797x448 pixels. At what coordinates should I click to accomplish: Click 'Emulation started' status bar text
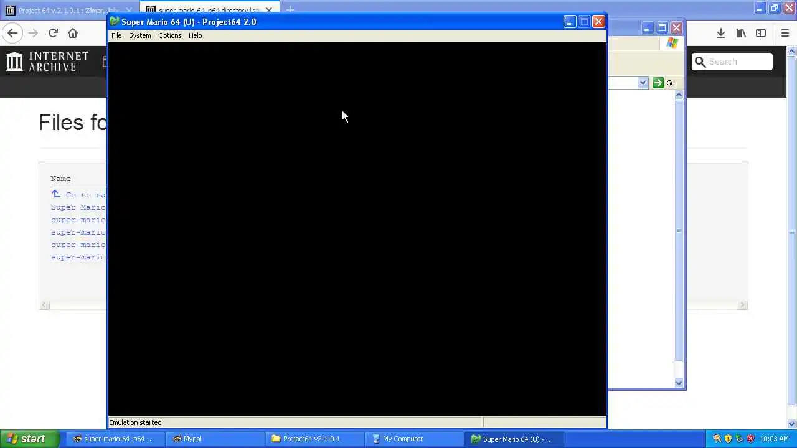(x=135, y=422)
